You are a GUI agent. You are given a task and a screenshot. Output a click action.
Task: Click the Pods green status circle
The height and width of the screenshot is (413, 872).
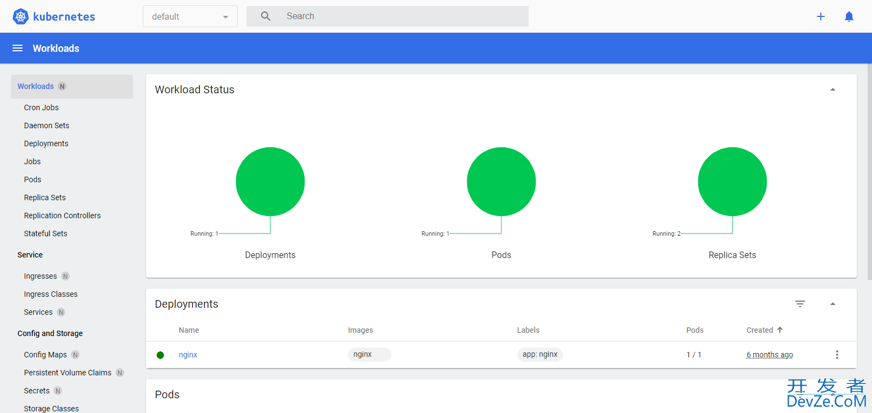coord(501,182)
